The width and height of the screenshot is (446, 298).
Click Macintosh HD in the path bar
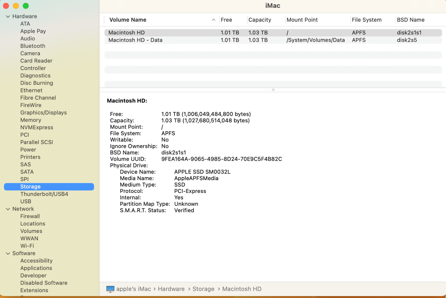tap(242, 289)
